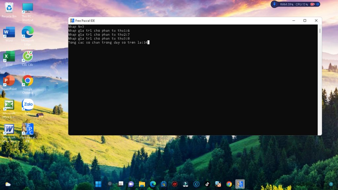This screenshot has height=190, width=338.
Task: Open Cốc Cốc browser desktop icon
Action: point(27,58)
